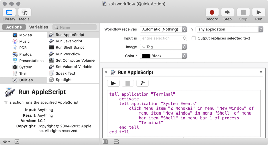This screenshot has width=268, height=145.
Task: Select the PDFs category
Action: (x=23, y=48)
